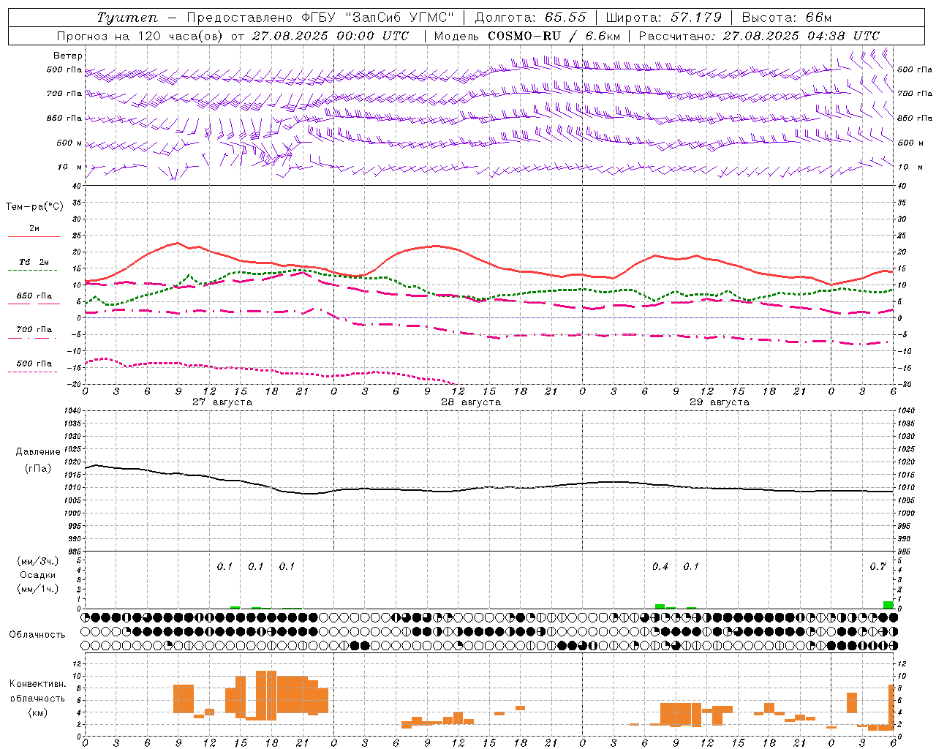The width and height of the screenshot is (936, 749).
Task: Click the '29 августа' date label
Action: coord(720,402)
